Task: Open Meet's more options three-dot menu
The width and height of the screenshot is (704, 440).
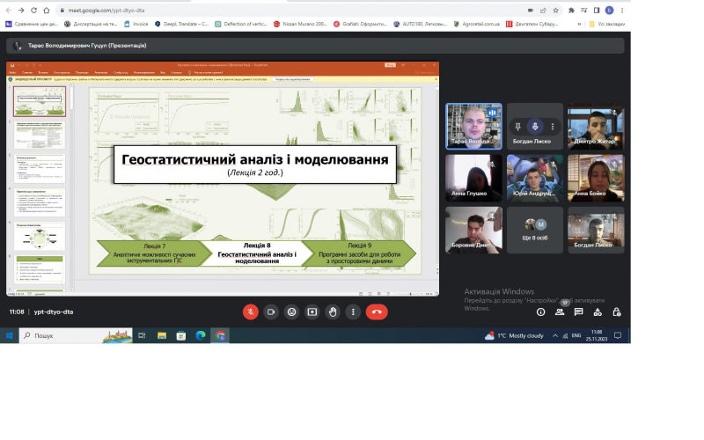Action: tap(354, 312)
